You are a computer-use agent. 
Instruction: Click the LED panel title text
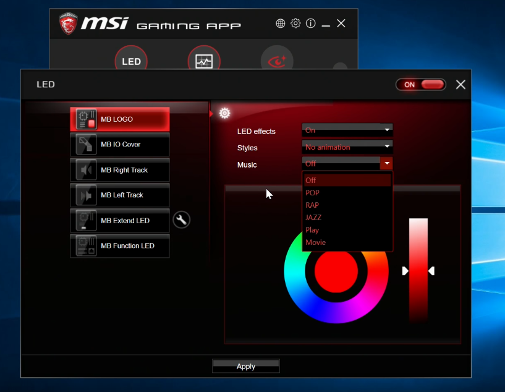click(x=46, y=84)
